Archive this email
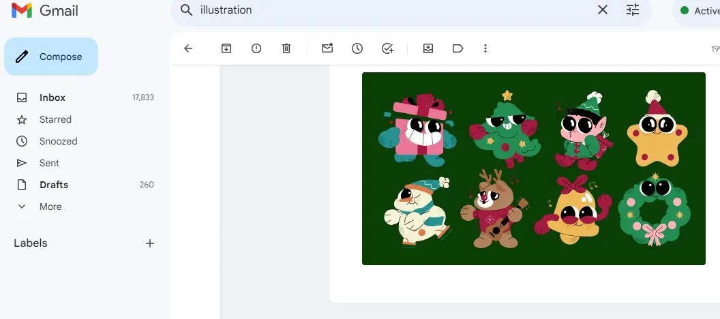Image resolution: width=720 pixels, height=319 pixels. (x=226, y=48)
